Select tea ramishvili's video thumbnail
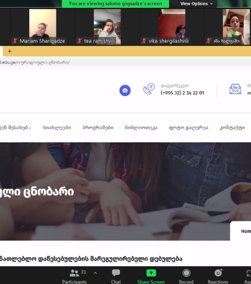Image resolution: width=251 pixels, height=284 pixels. tap(107, 27)
